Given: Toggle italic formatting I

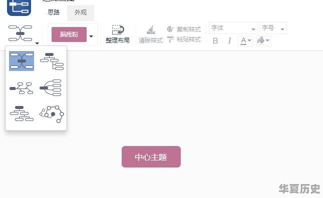Looking at the screenshot, I should pos(229,40).
